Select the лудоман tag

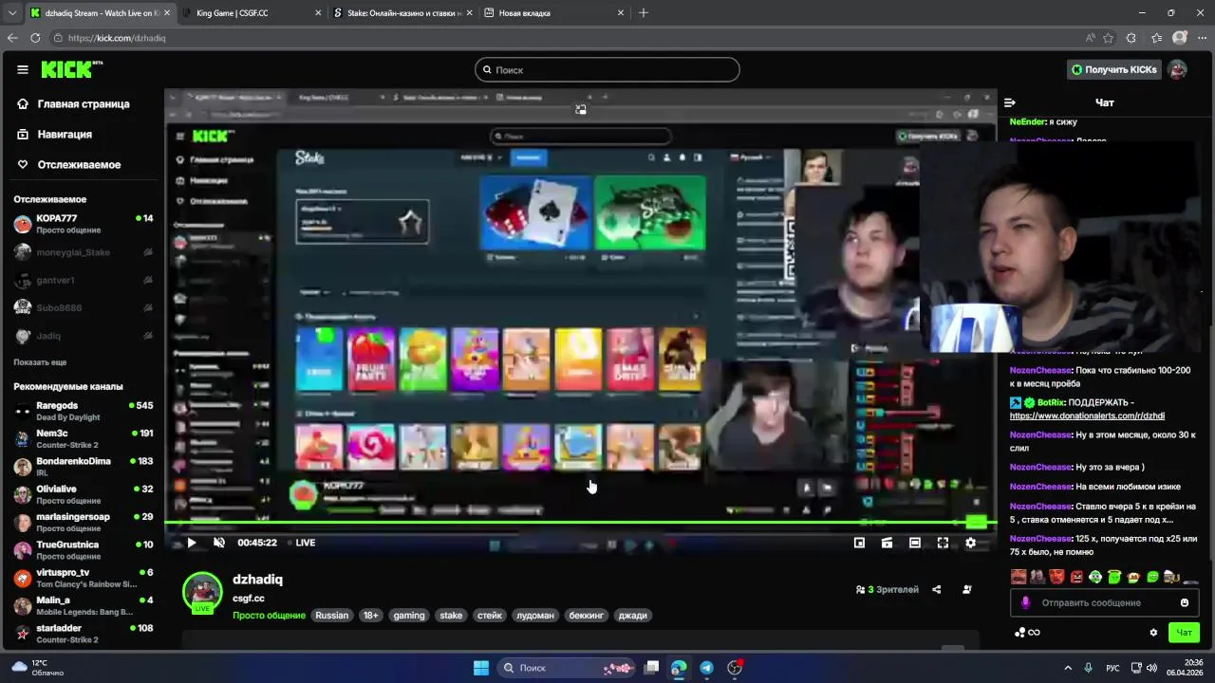[x=535, y=616]
